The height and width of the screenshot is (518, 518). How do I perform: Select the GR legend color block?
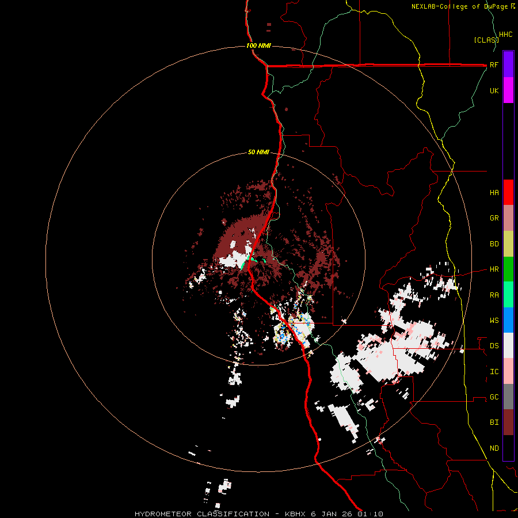click(508, 218)
